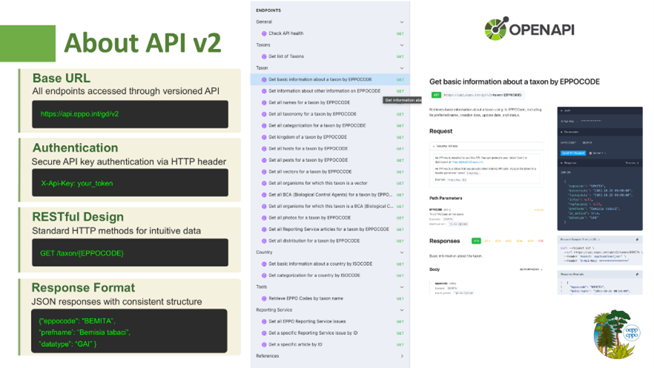This screenshot has height=368, width=654.
Task: Click the EPPOCODE parameter input field
Action: 587,141
